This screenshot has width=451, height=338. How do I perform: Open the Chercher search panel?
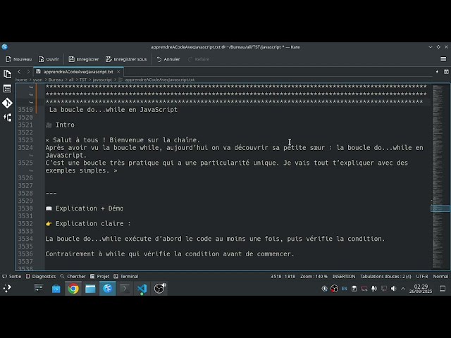tap(73, 276)
